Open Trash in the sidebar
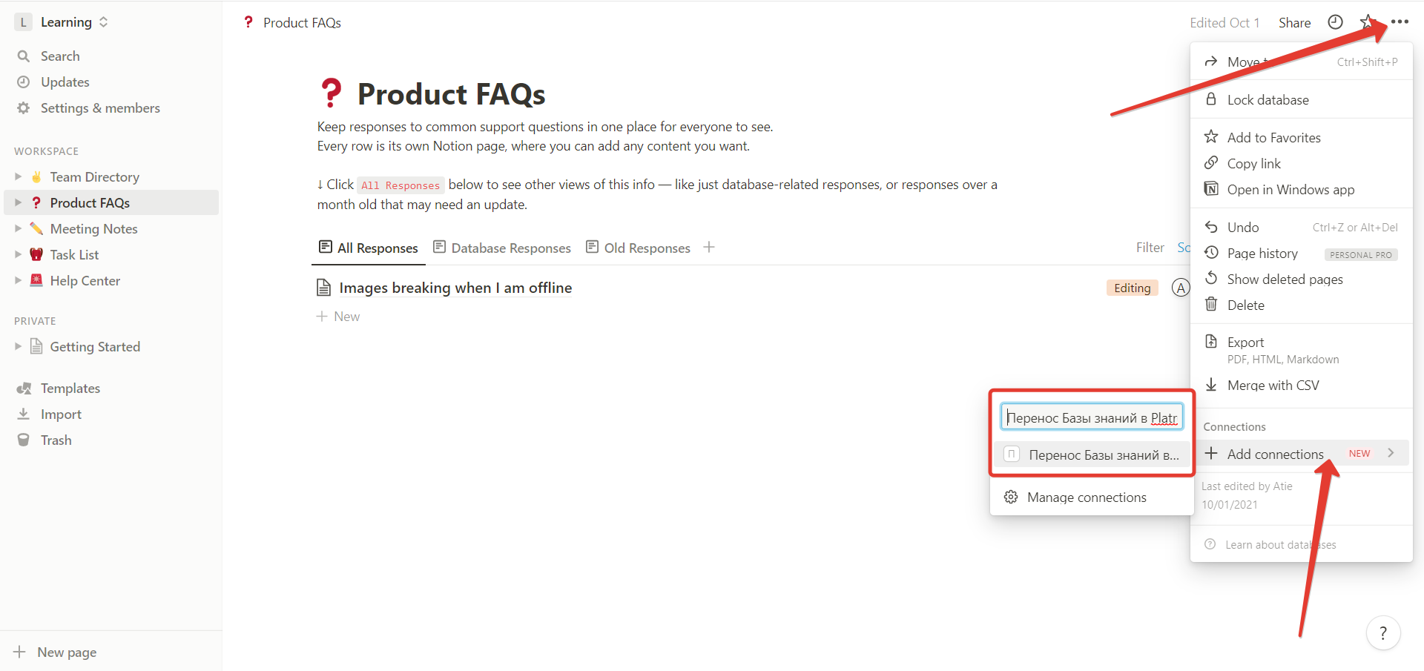Screen dimensions: 1424x671 coord(56,440)
